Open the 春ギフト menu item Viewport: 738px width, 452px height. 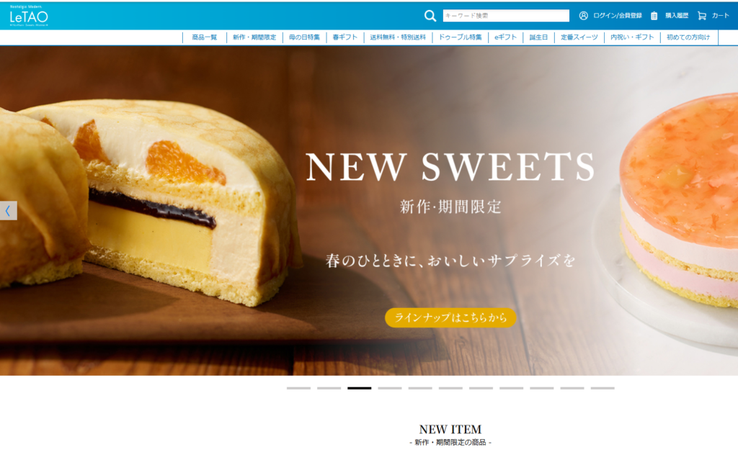point(345,37)
